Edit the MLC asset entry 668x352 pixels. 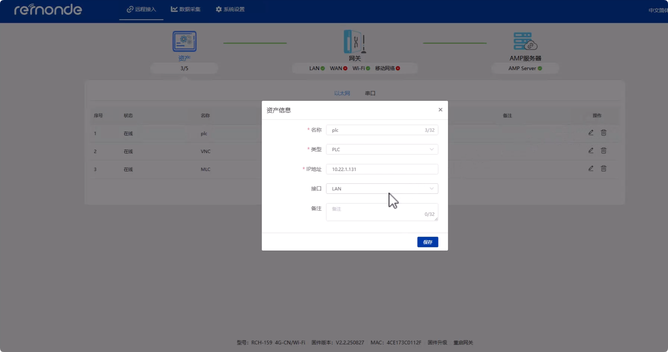pos(591,168)
